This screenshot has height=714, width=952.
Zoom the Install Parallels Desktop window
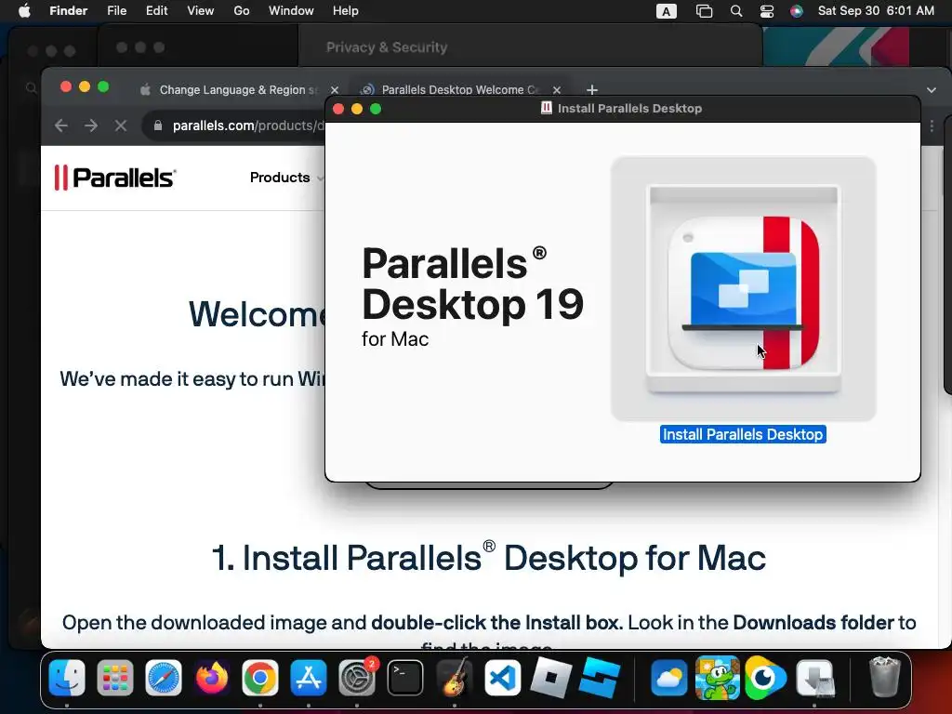tap(376, 109)
